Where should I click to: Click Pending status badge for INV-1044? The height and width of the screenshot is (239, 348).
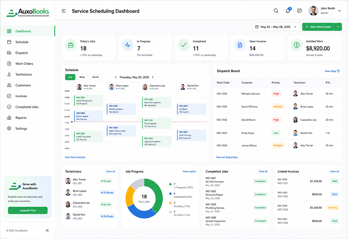(x=332, y=208)
